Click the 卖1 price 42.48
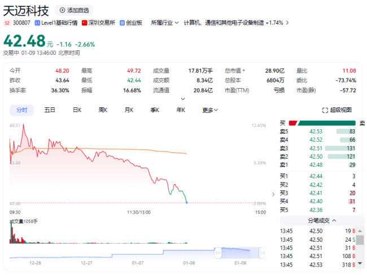This screenshot has height=275, width=367. (316, 165)
